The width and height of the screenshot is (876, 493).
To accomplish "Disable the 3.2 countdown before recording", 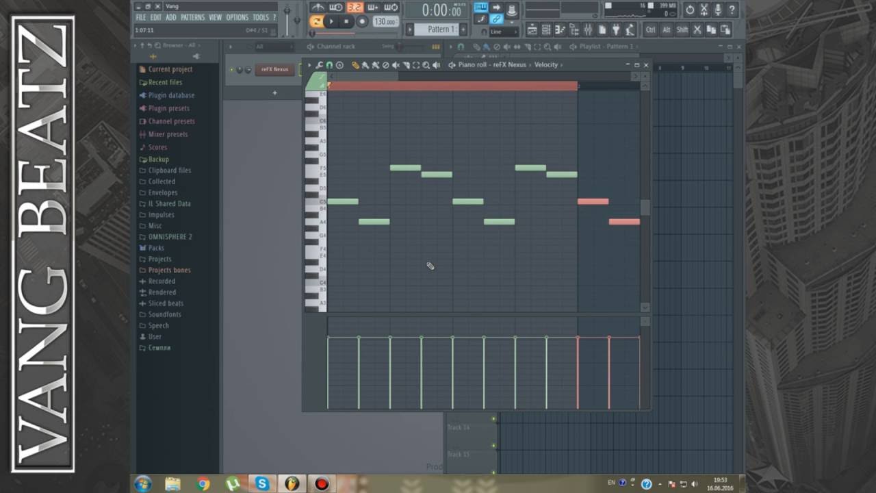I will click(355, 7).
